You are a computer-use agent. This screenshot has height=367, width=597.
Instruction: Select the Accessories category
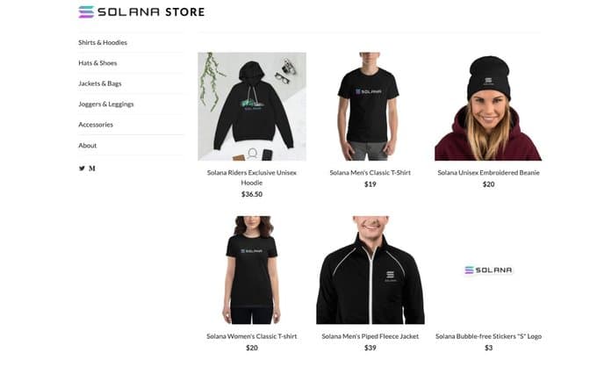pos(96,125)
